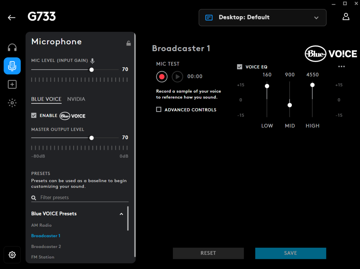Image resolution: width=360 pixels, height=269 pixels.
Task: Switch to the NVIDIA tab
Action: point(76,99)
